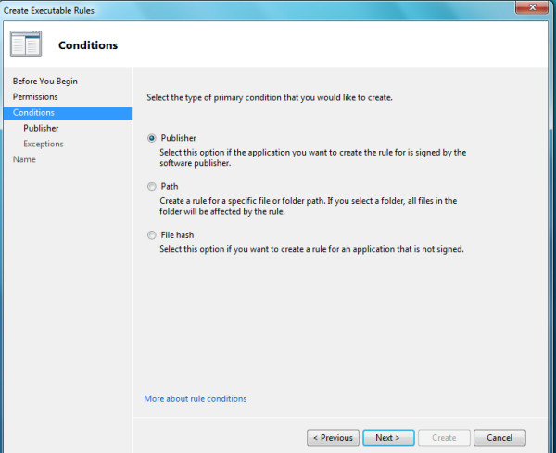Screen dimensions: 556x453
Task: Click the Create Executable Rules title text
Action: click(x=49, y=10)
